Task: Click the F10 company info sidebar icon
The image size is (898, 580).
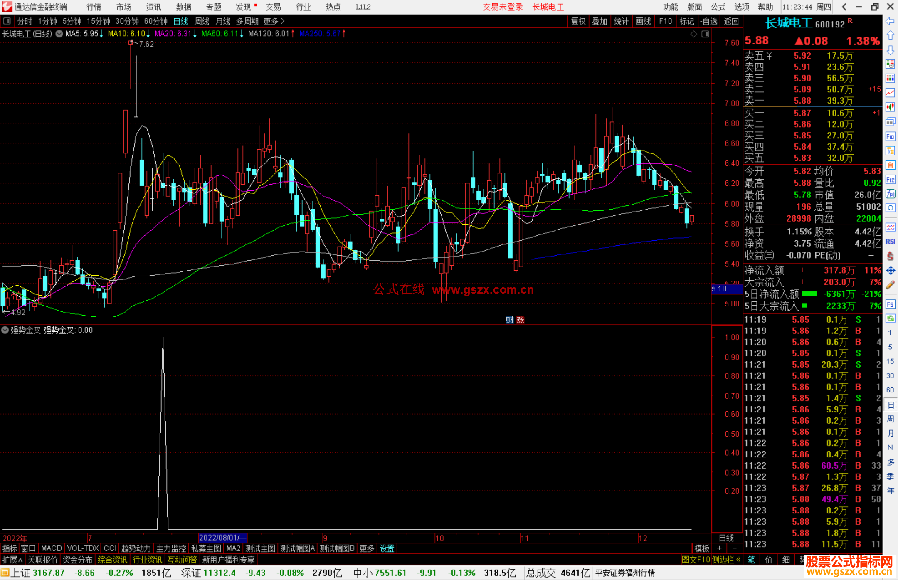Action: tap(890, 136)
